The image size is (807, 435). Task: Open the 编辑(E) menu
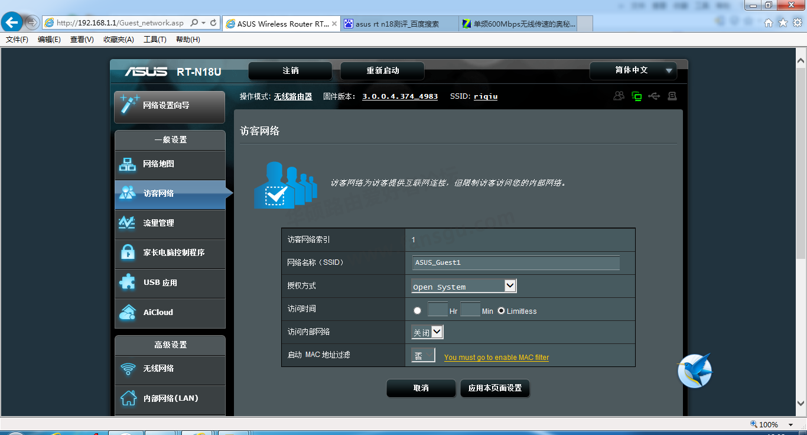[x=49, y=40]
